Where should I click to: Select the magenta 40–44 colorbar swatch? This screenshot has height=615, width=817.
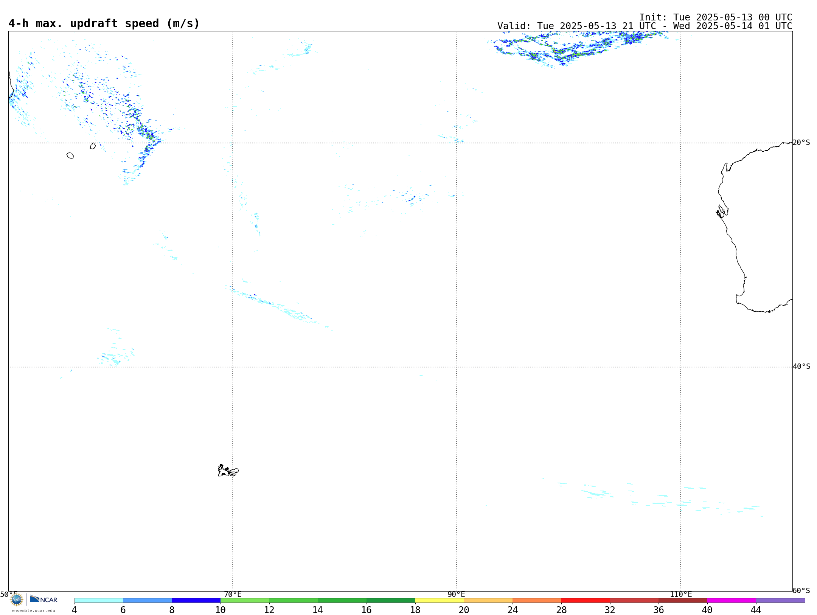732,600
